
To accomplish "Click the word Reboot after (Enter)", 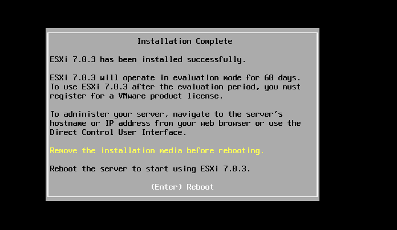I will (200, 187).
